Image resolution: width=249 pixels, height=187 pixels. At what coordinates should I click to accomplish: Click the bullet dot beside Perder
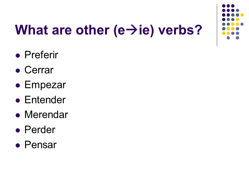[18, 130]
